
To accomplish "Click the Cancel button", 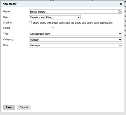I will (24, 107).
